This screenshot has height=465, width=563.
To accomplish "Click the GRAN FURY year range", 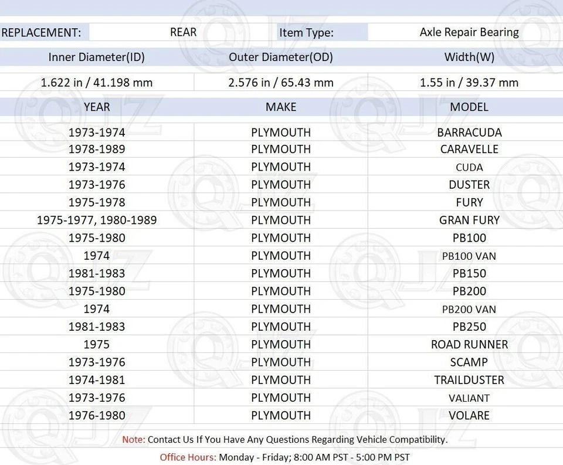I will (x=96, y=220).
